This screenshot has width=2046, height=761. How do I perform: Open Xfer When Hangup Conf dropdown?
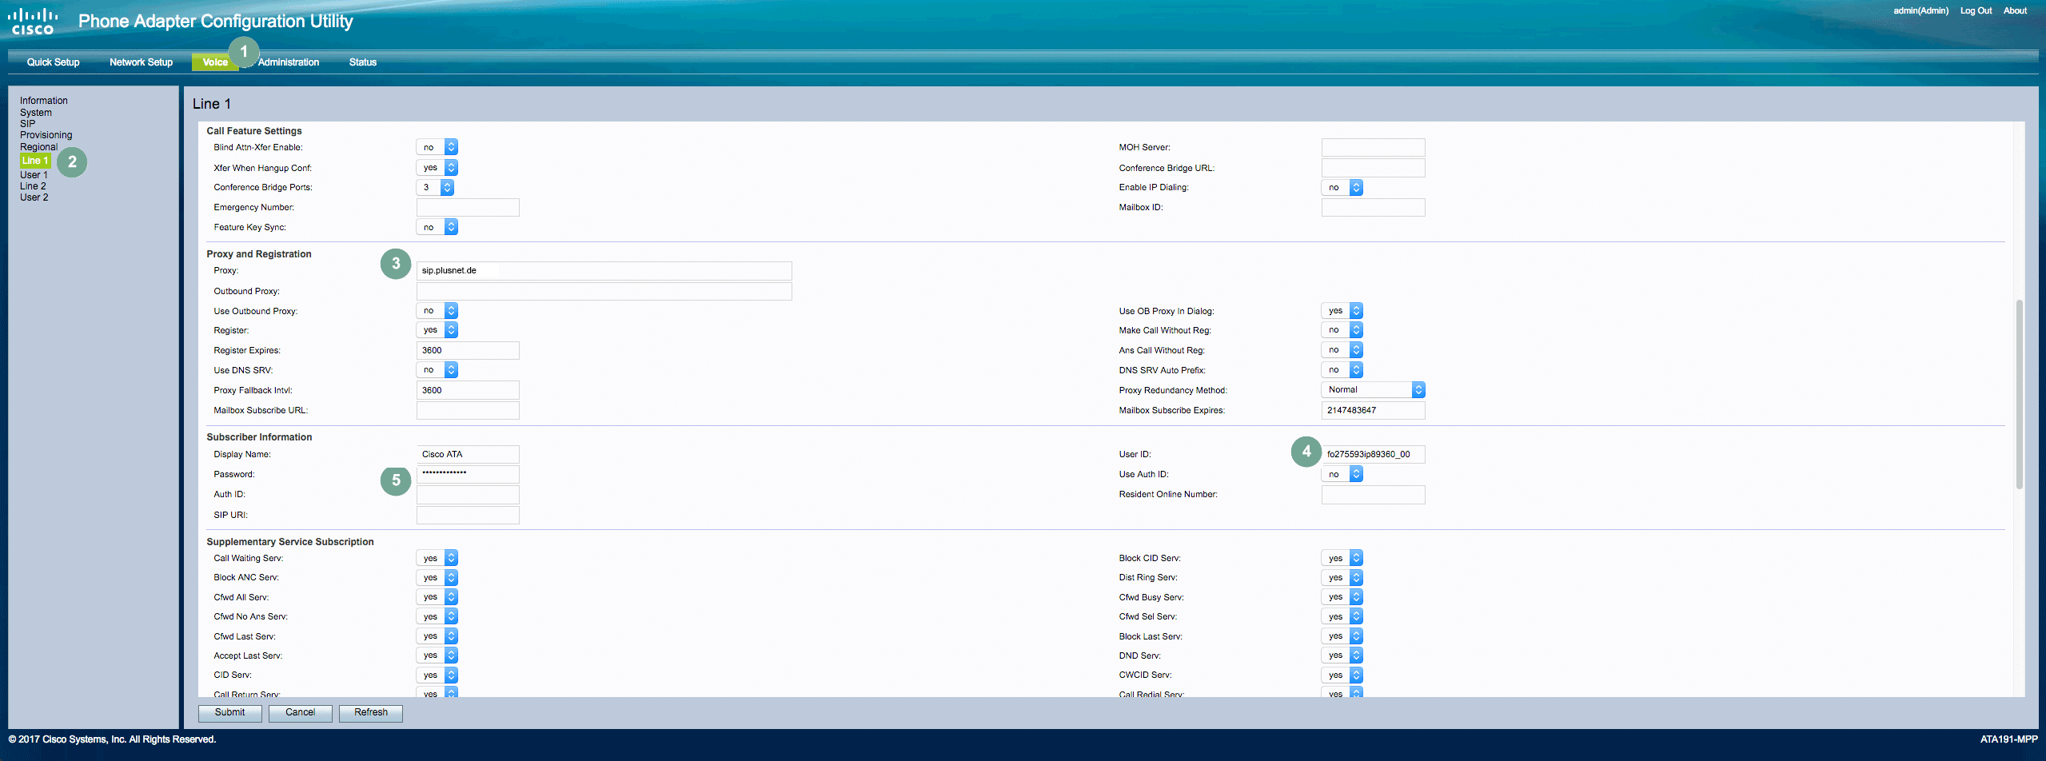tap(437, 168)
